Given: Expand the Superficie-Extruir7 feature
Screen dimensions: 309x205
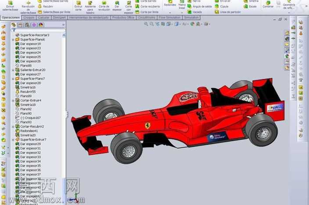Looking at the screenshot, I should (x=13, y=140).
